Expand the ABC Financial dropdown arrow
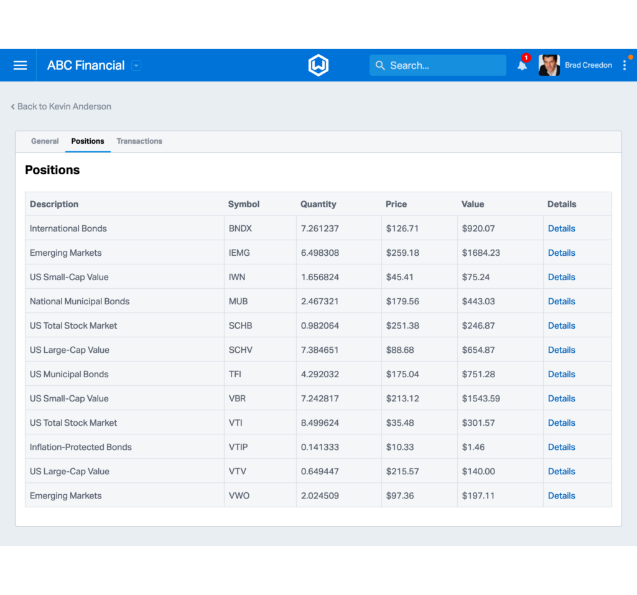The image size is (637, 595). point(136,65)
